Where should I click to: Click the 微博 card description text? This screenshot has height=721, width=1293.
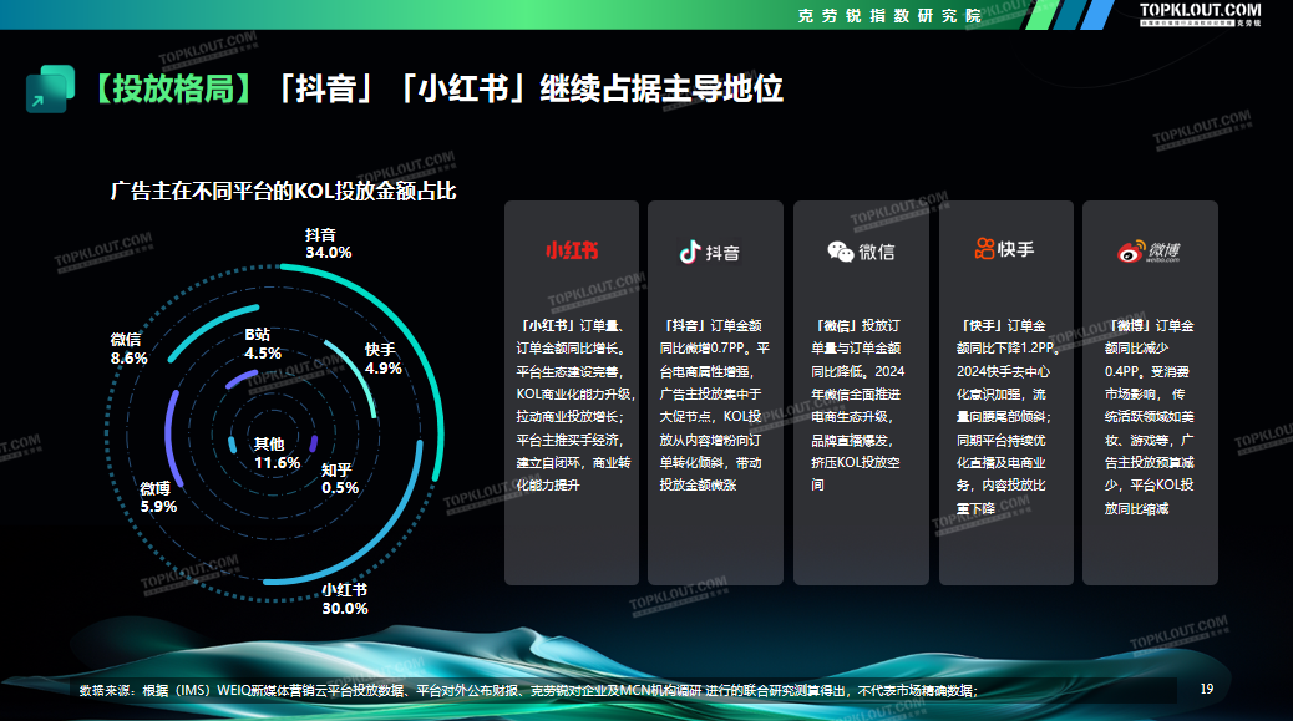1149,417
